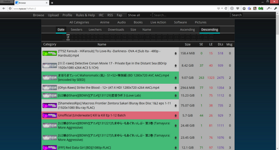Click the heart icon inside the address bar

[x=218, y=8]
